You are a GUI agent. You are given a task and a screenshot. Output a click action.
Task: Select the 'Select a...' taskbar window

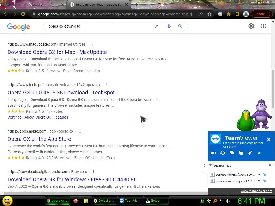point(104,201)
